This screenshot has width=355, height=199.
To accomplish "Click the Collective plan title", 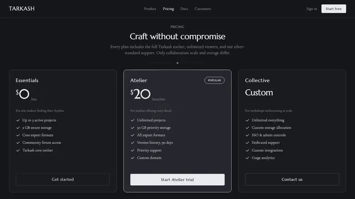I will coord(257,80).
